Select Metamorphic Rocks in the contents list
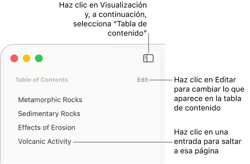 click(50, 100)
